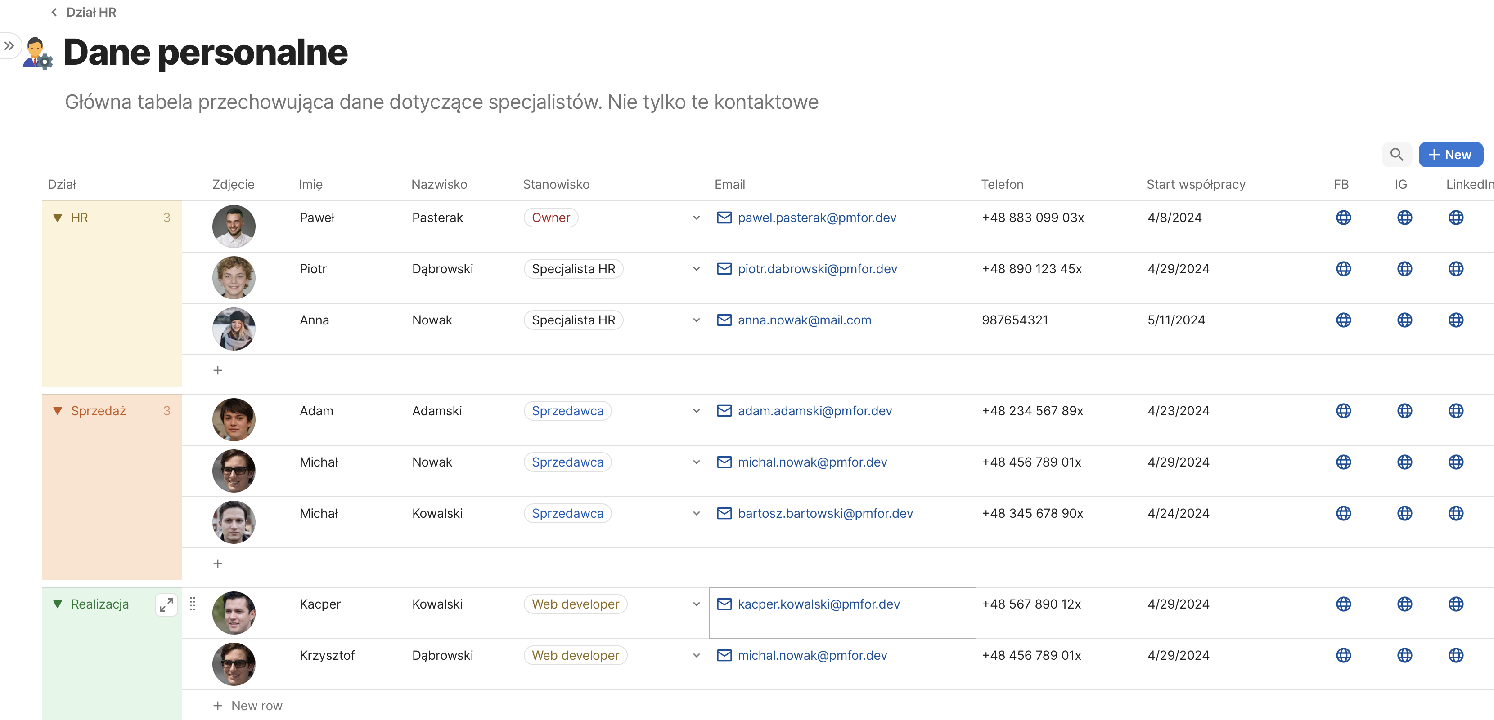This screenshot has height=720, width=1494.
Task: Click plus icon under HR group
Action: click(x=217, y=370)
